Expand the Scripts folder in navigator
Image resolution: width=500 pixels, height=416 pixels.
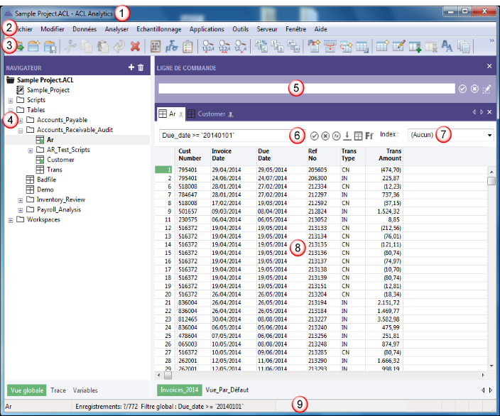(11, 100)
